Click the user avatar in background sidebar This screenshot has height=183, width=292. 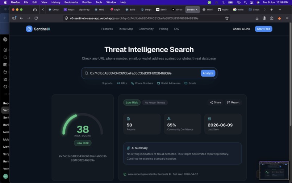click(5, 176)
